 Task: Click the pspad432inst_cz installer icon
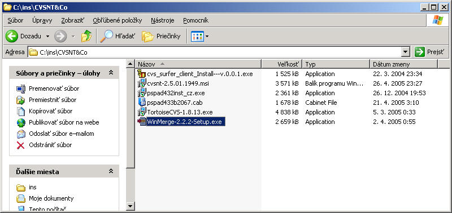pos(142,93)
